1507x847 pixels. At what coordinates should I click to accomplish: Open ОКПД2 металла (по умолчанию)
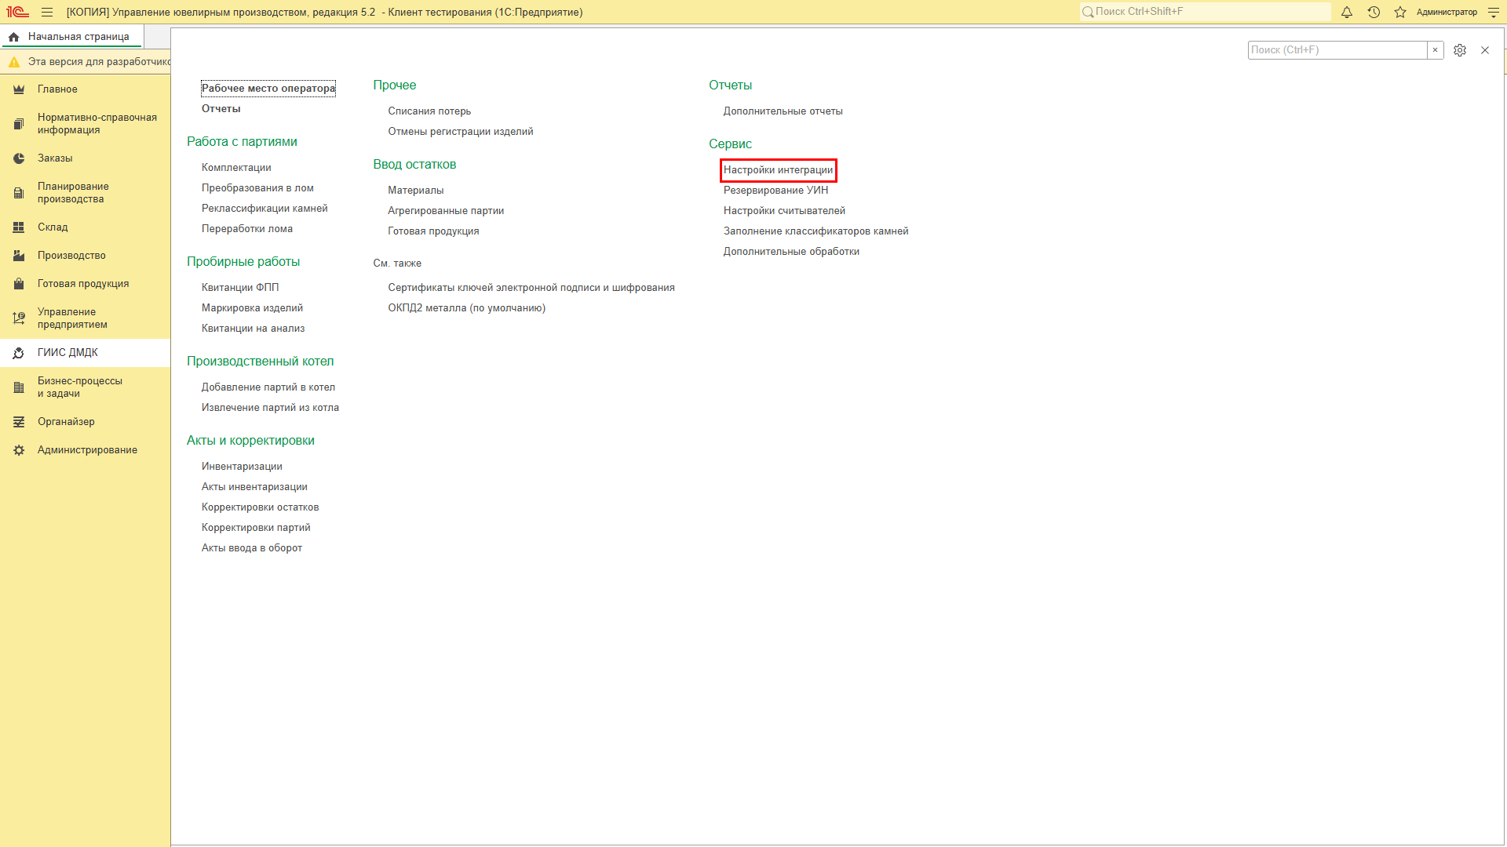(x=467, y=308)
